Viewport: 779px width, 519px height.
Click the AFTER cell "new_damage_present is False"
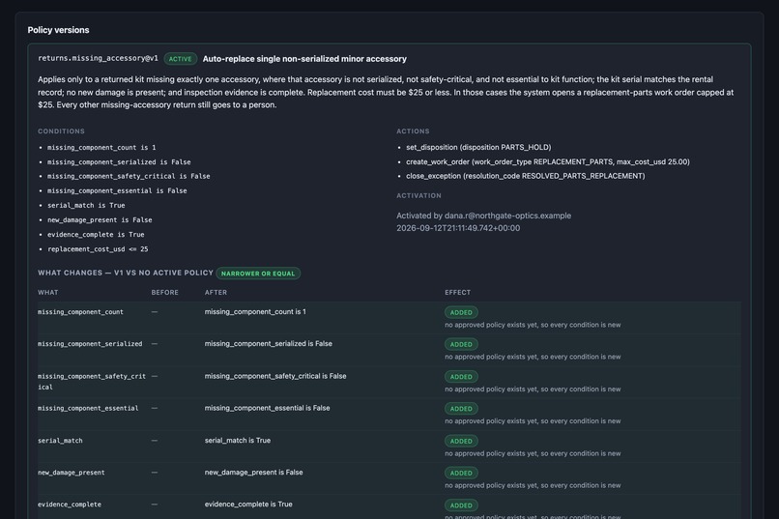coord(253,473)
